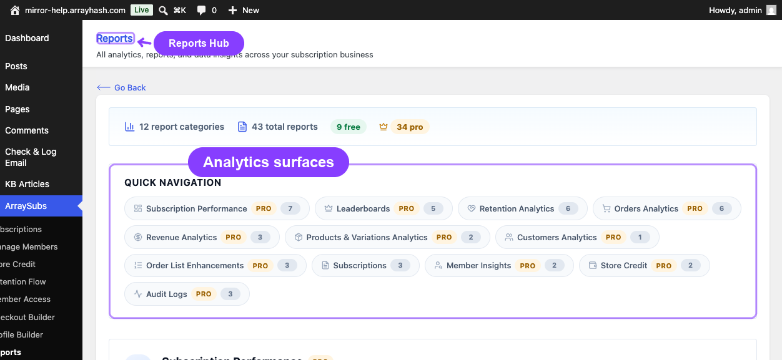Open Pages in the sidebar
This screenshot has height=360, width=782.
[x=17, y=109]
